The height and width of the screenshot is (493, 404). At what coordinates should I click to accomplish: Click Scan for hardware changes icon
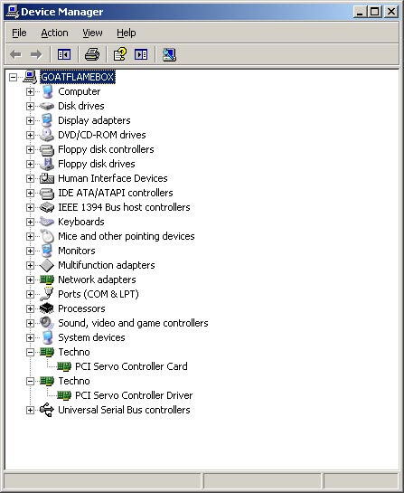click(x=169, y=54)
